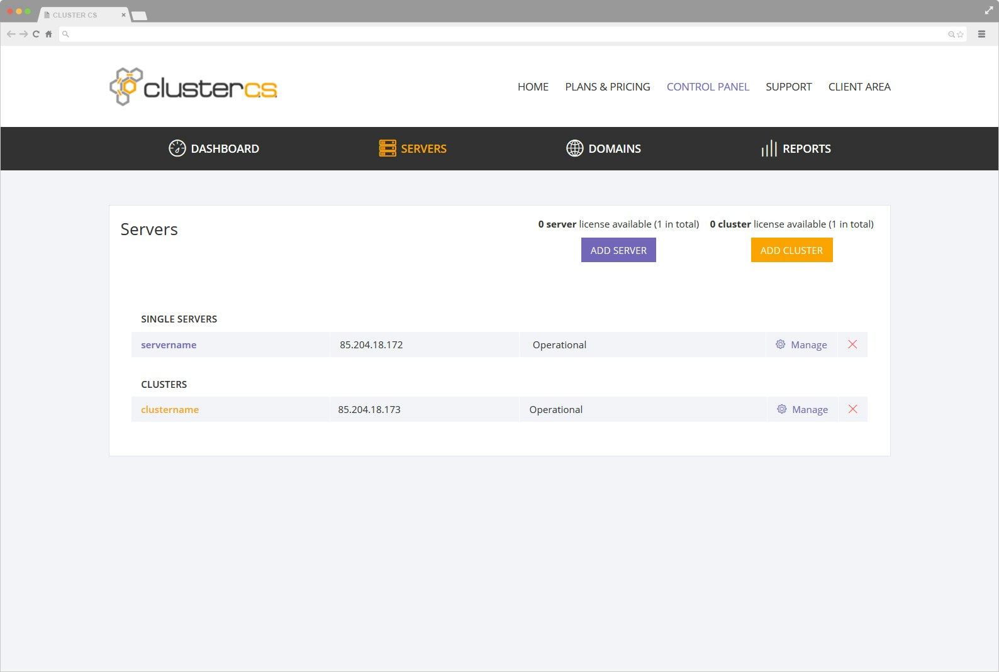Open Home in top navigation
This screenshot has width=999, height=672.
click(x=533, y=87)
